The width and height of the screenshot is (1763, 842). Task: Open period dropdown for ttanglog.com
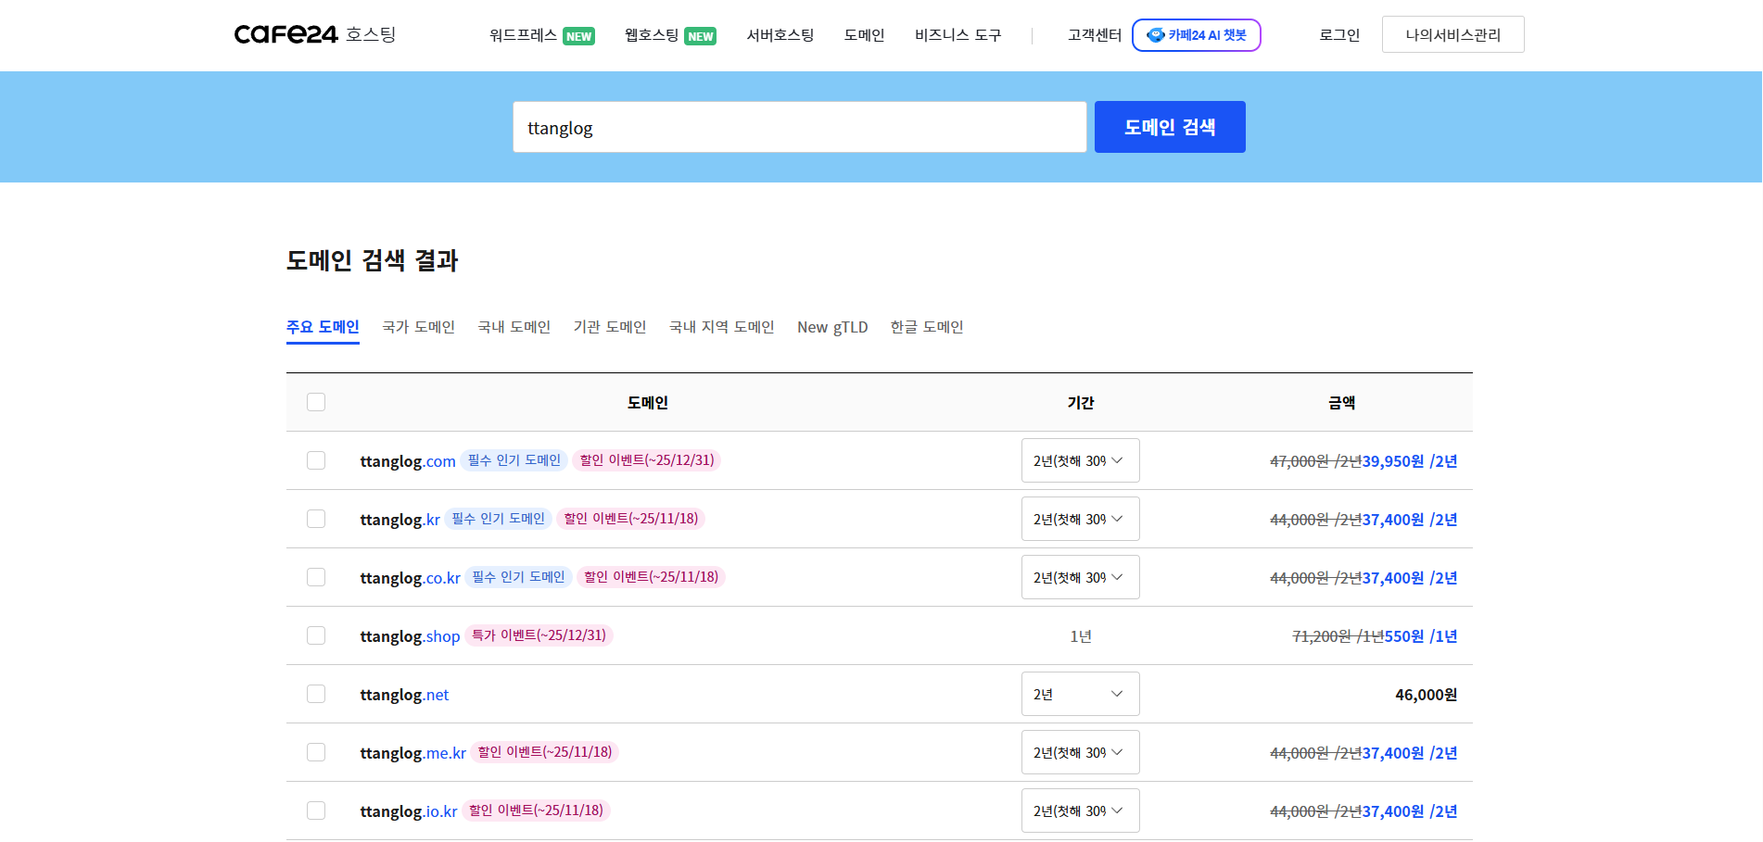(x=1081, y=460)
